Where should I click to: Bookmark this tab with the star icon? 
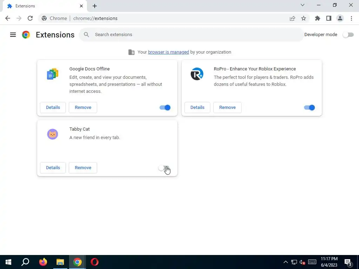(304, 18)
